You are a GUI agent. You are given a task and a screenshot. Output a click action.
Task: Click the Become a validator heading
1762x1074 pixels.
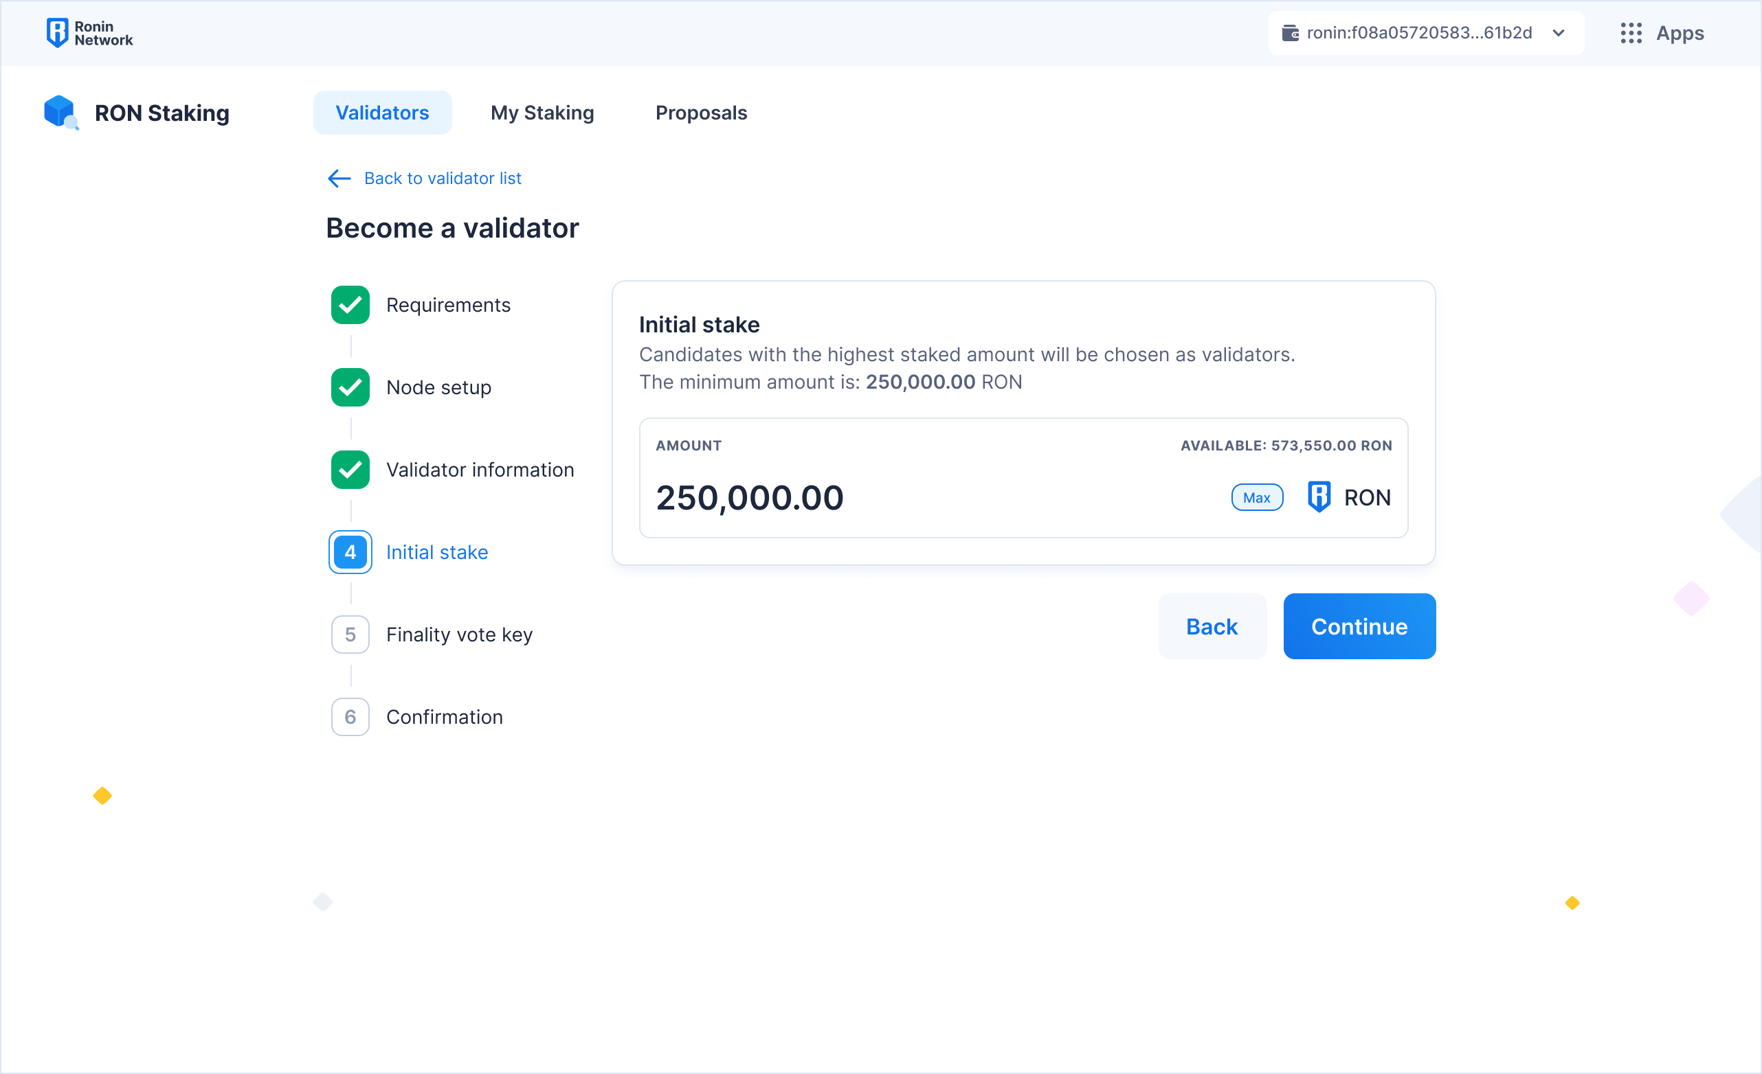[x=453, y=228]
